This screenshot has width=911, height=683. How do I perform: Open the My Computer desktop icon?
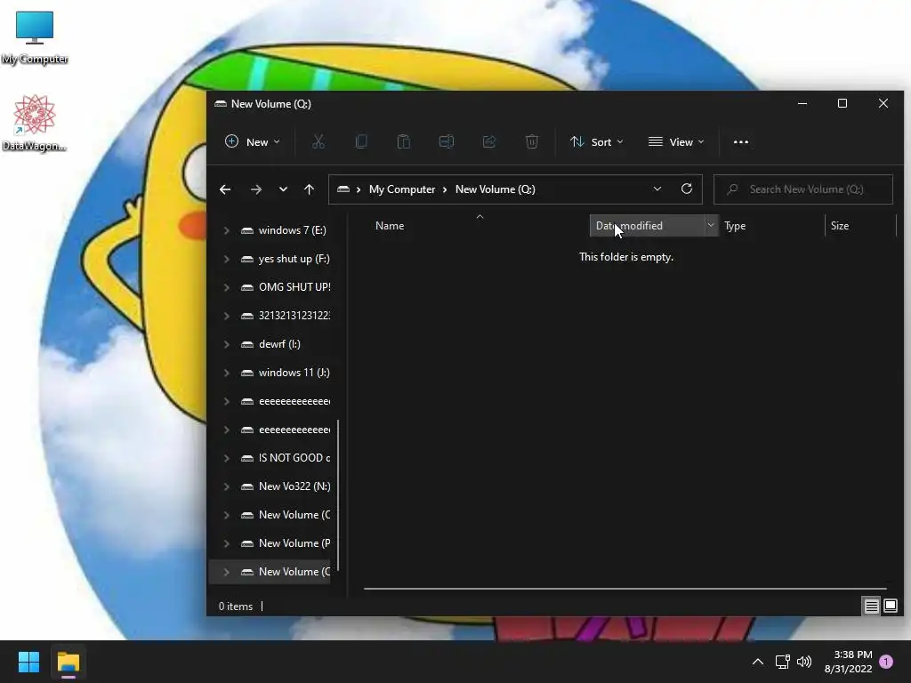click(35, 36)
